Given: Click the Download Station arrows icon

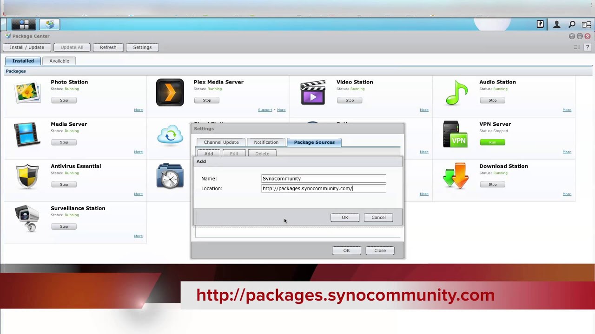Looking at the screenshot, I should [x=456, y=176].
